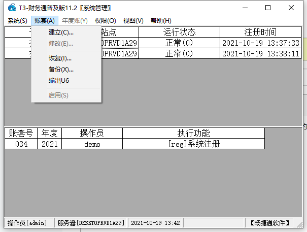Choose the 修改(E)... menu entry

click(66, 44)
